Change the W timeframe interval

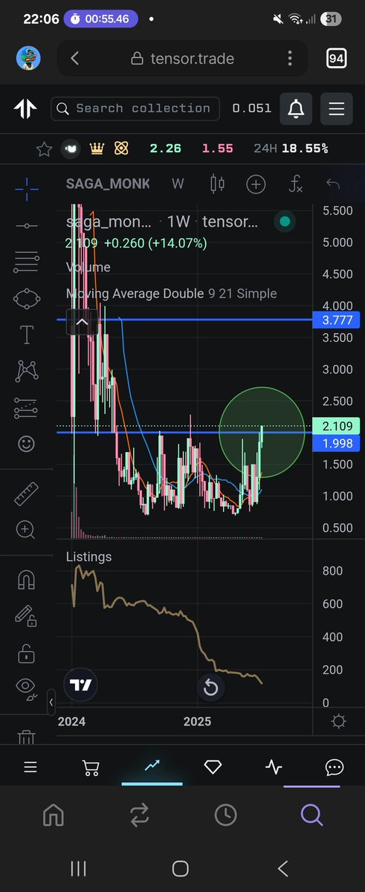(178, 184)
